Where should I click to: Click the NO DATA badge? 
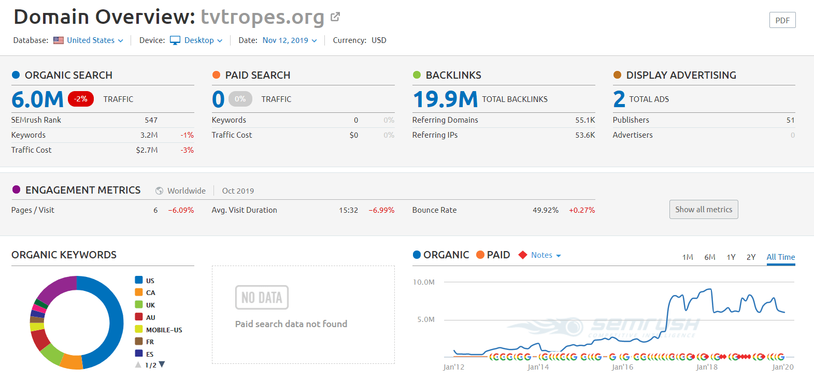click(262, 298)
